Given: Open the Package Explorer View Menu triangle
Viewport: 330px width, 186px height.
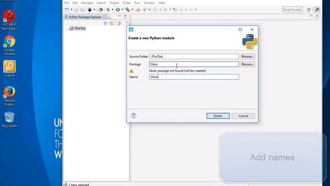Looking at the screenshot, I should [127, 23].
